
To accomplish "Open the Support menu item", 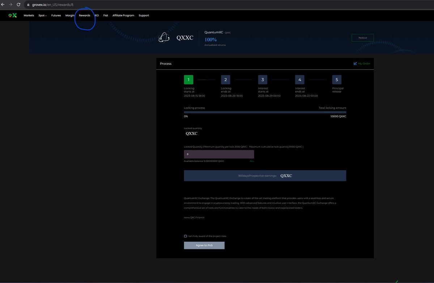I will pos(144,16).
